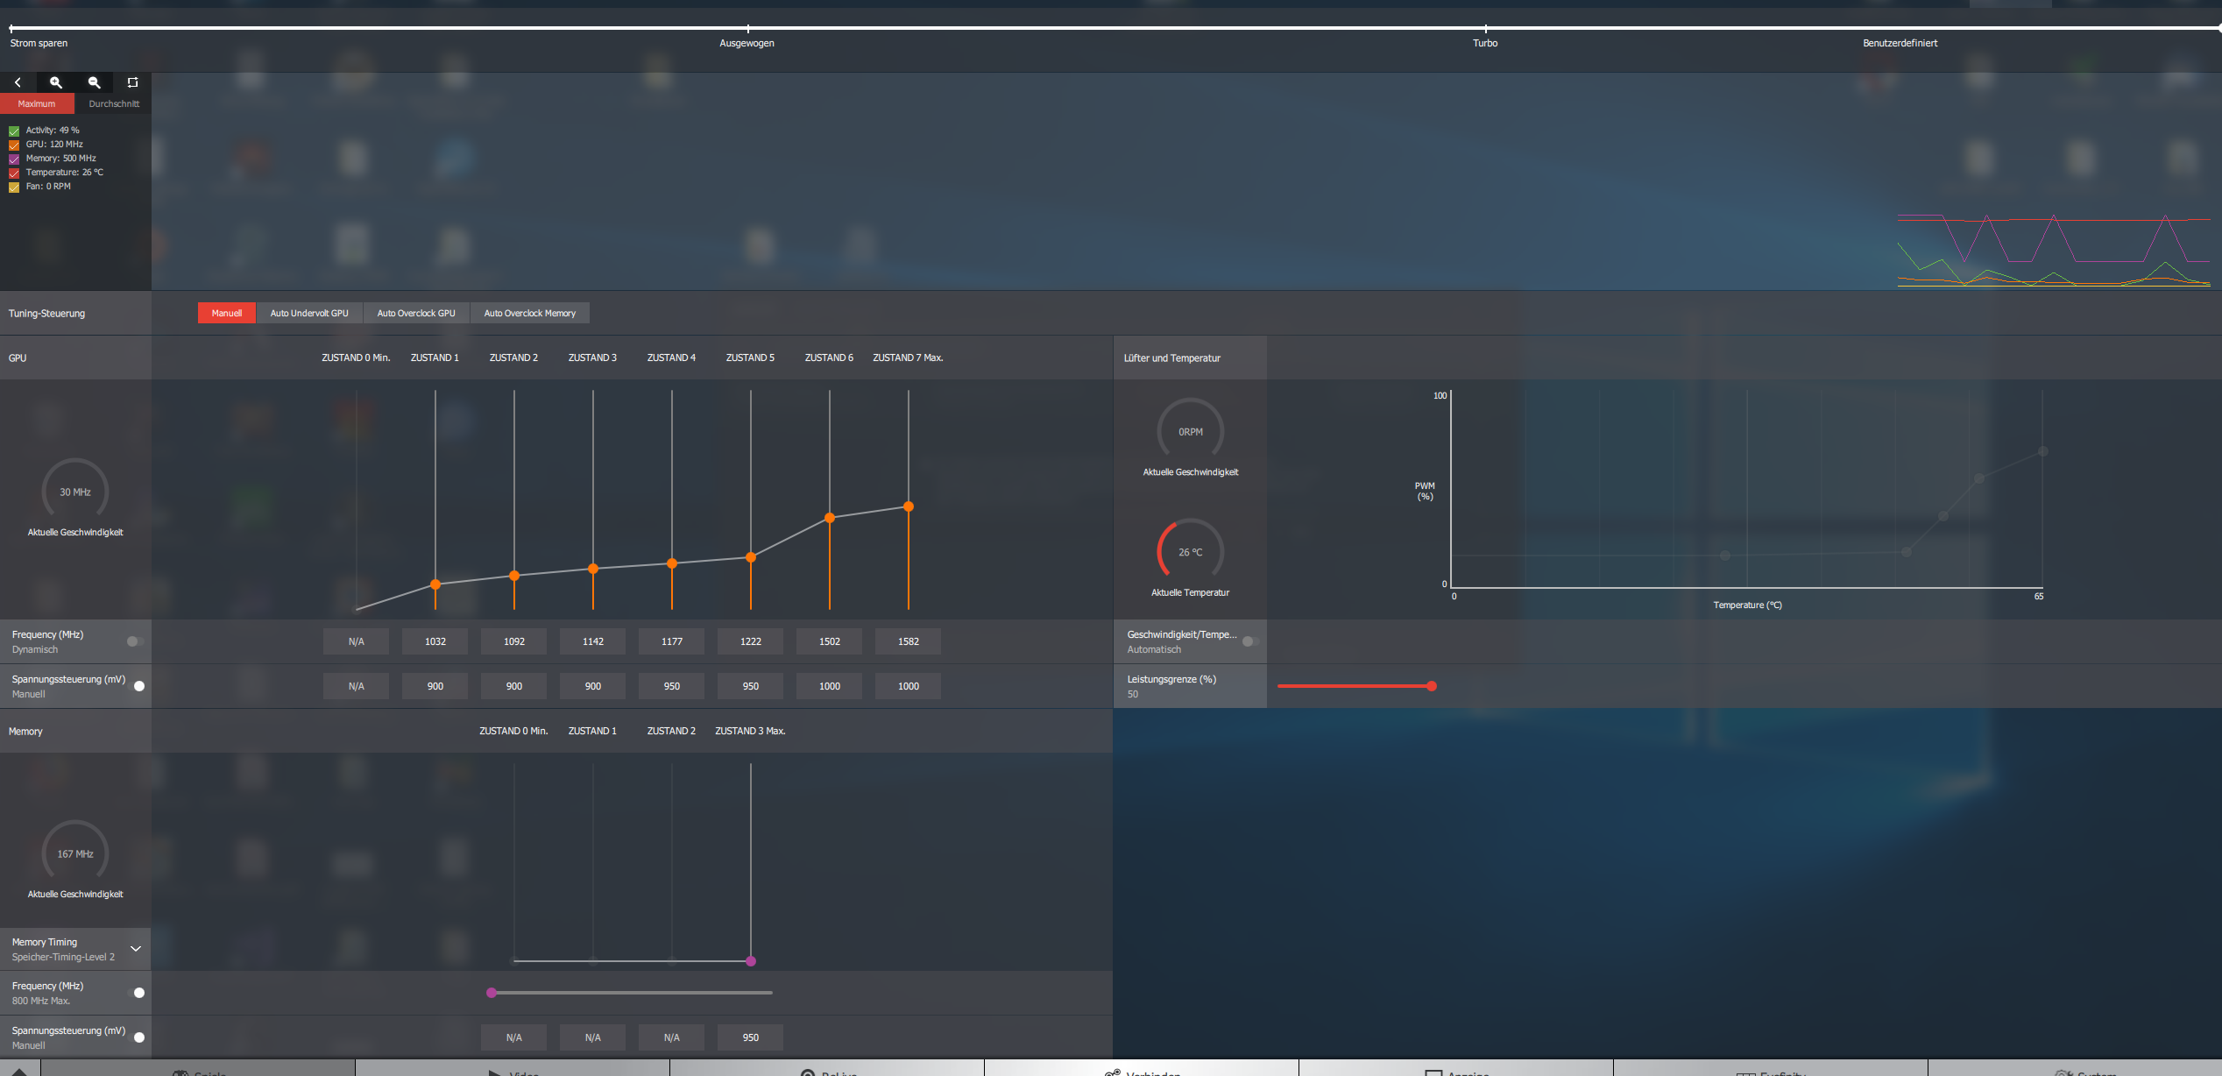The image size is (2222, 1076).
Task: Reset the graph view with the square-arrows icon
Action: point(132,82)
